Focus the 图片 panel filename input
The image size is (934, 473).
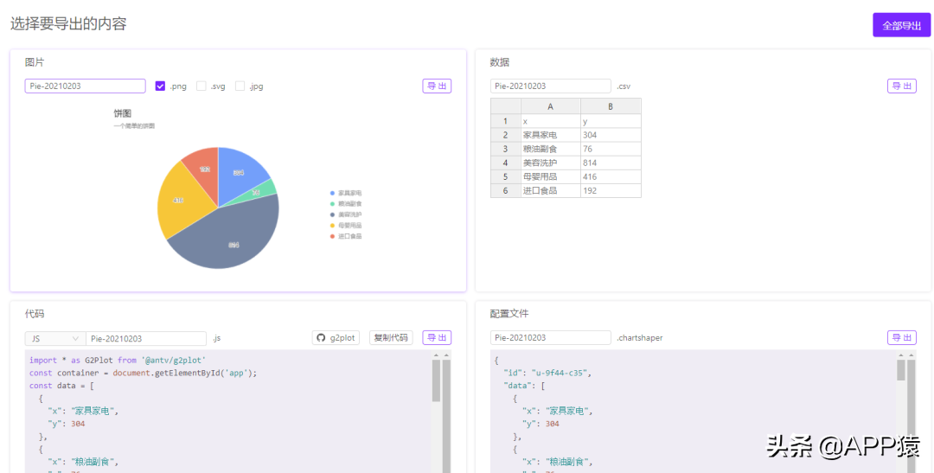(x=85, y=86)
